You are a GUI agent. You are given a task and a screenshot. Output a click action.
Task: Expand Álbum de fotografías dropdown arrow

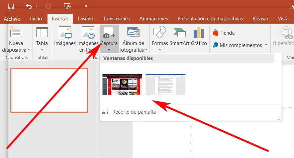point(146,50)
